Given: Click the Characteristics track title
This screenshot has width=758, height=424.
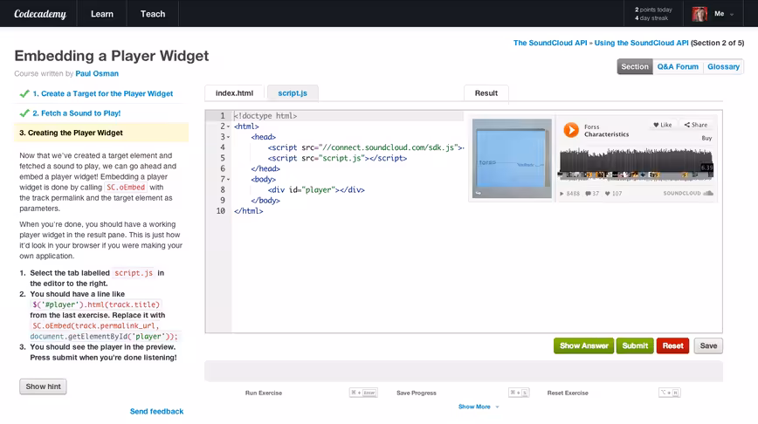Looking at the screenshot, I should tap(606, 134).
